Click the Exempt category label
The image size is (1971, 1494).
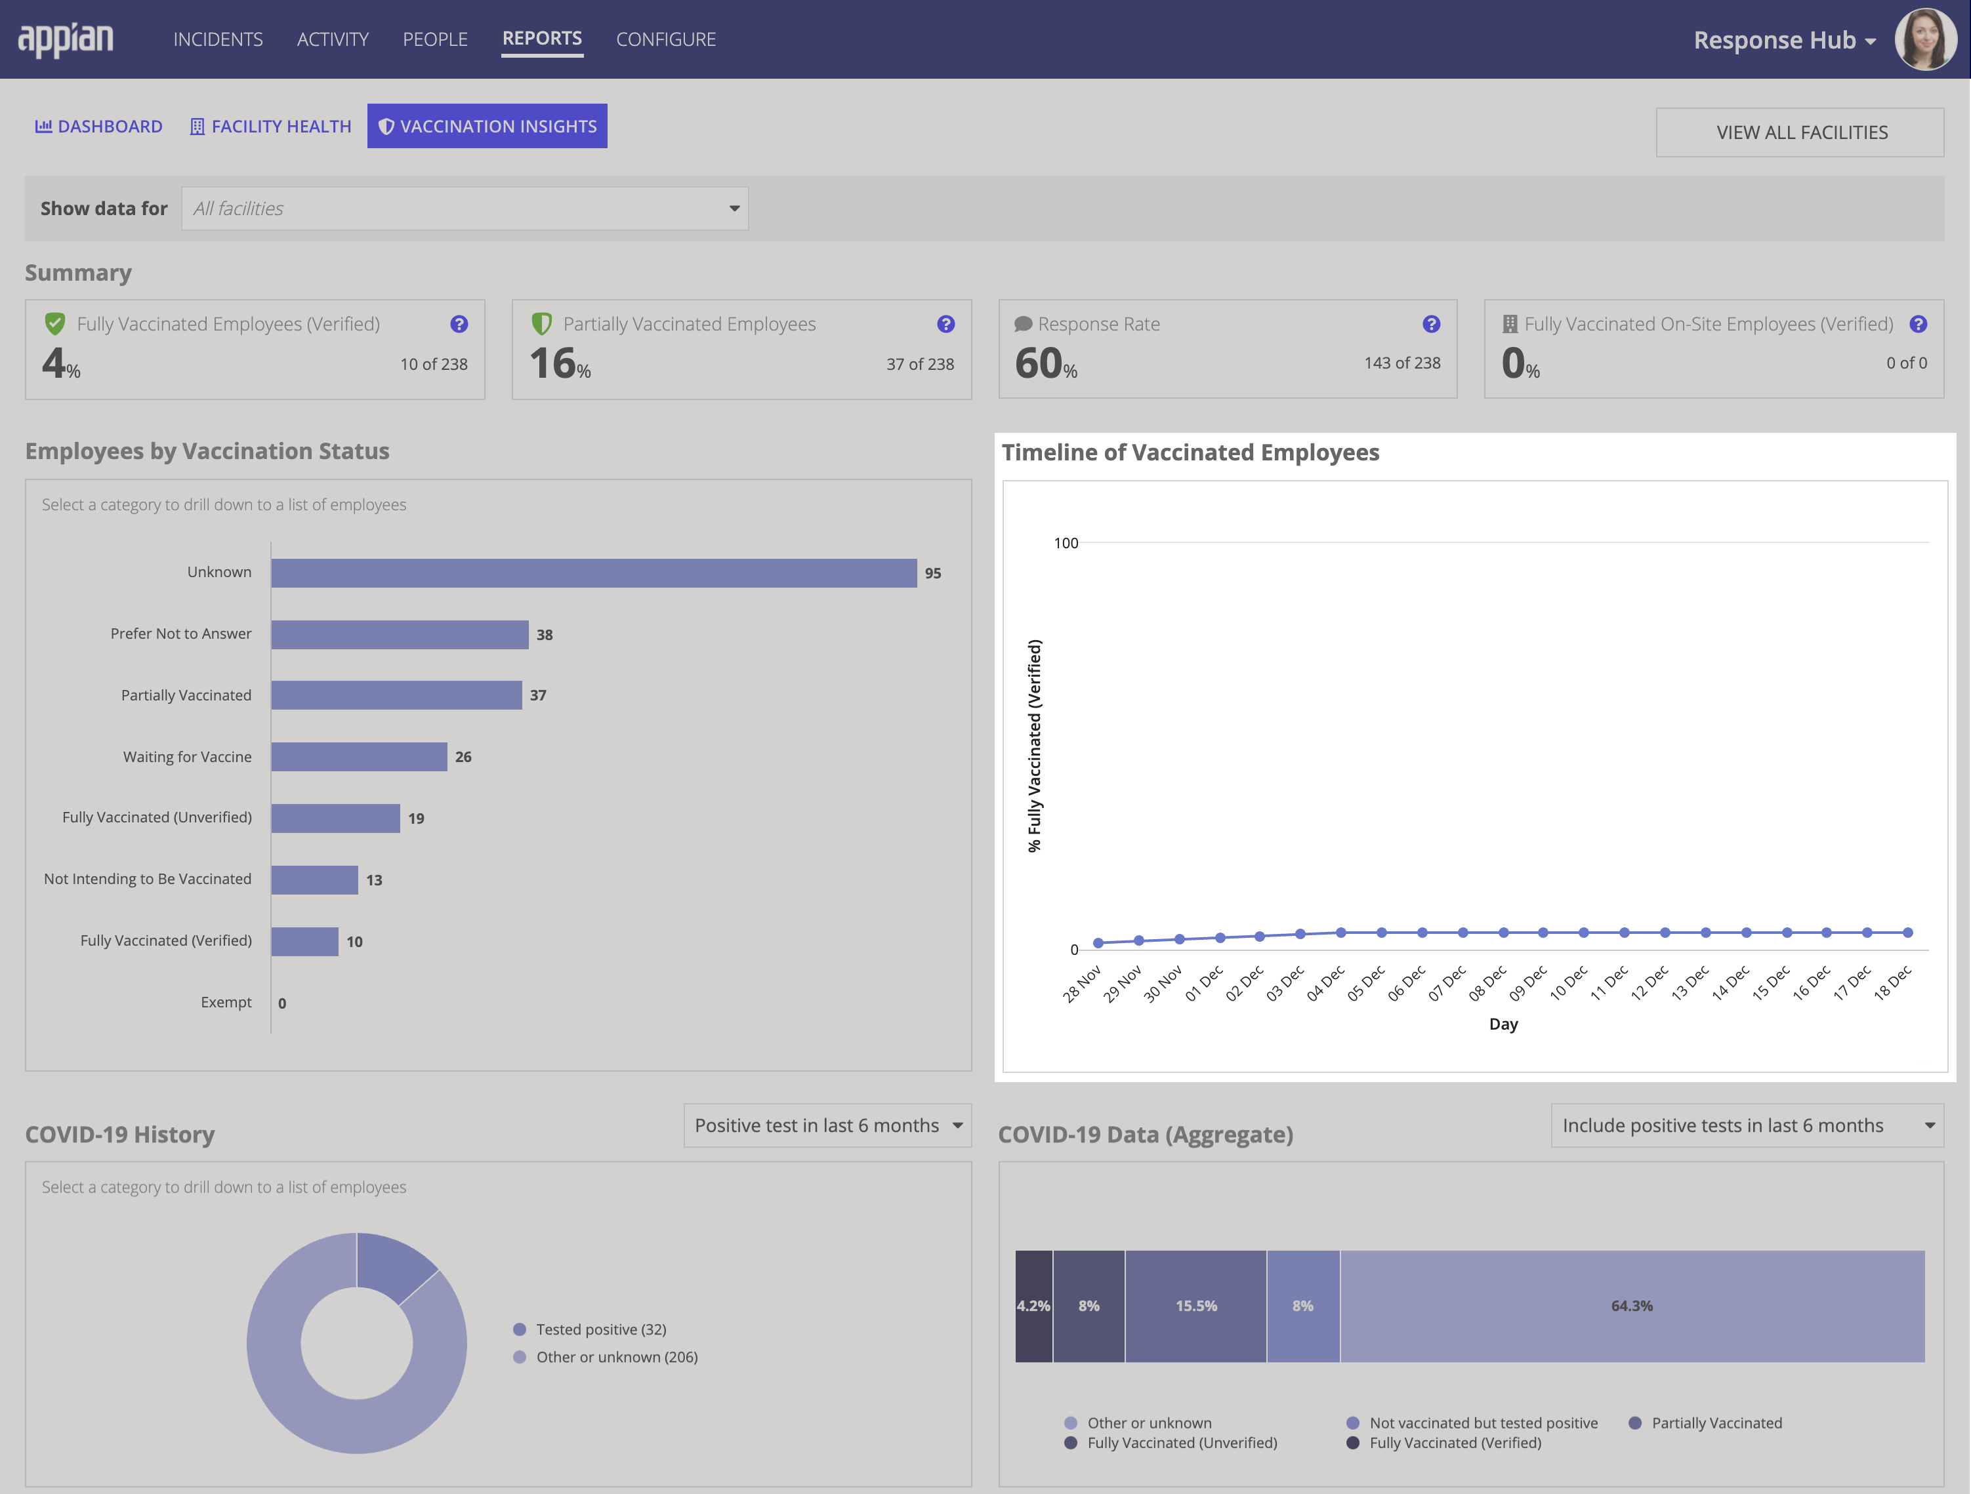click(x=226, y=1002)
